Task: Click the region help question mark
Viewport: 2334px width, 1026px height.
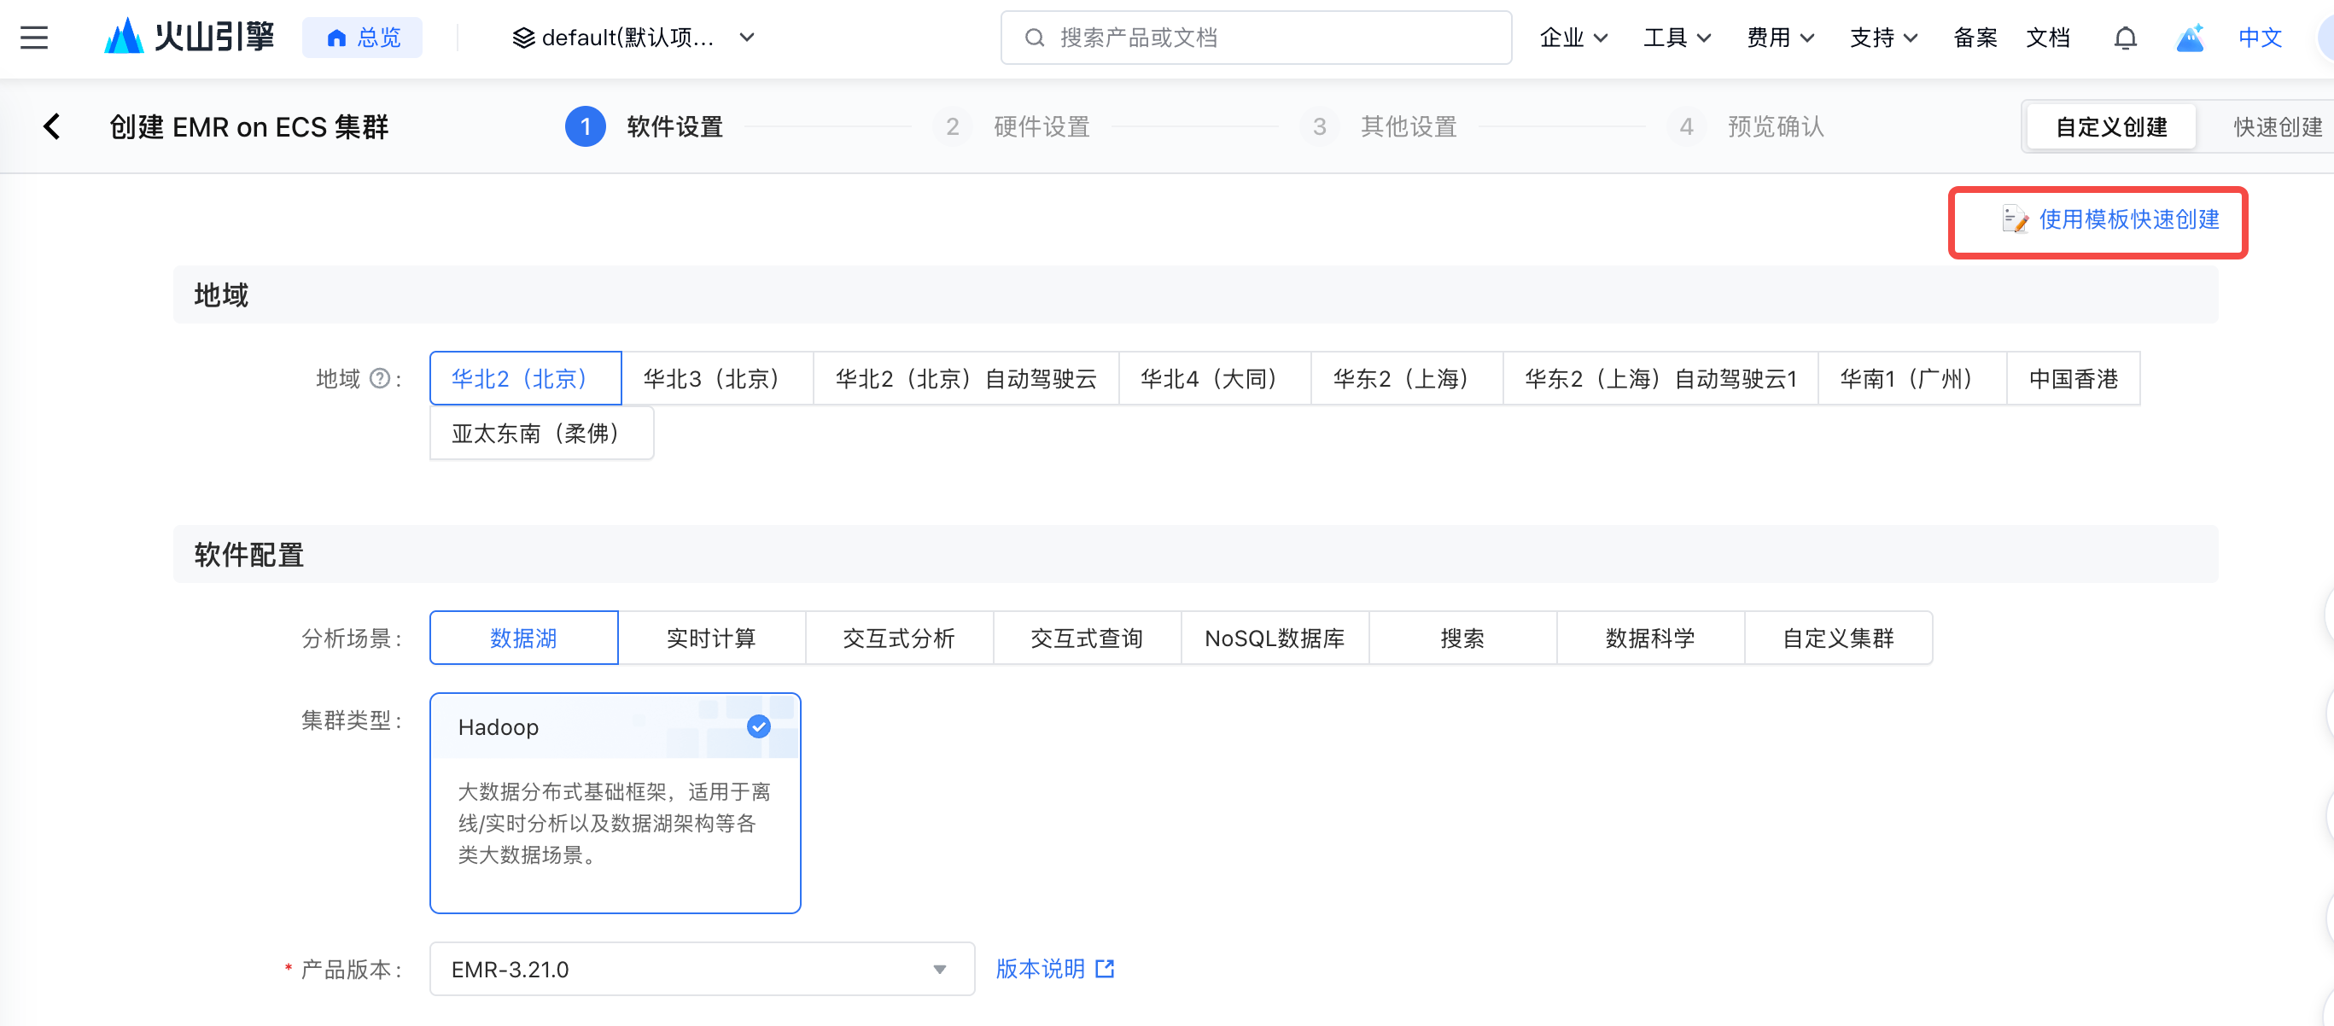Action: [x=381, y=378]
